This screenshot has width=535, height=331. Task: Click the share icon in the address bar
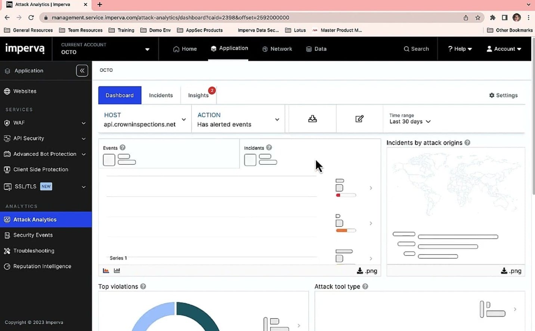(x=466, y=18)
